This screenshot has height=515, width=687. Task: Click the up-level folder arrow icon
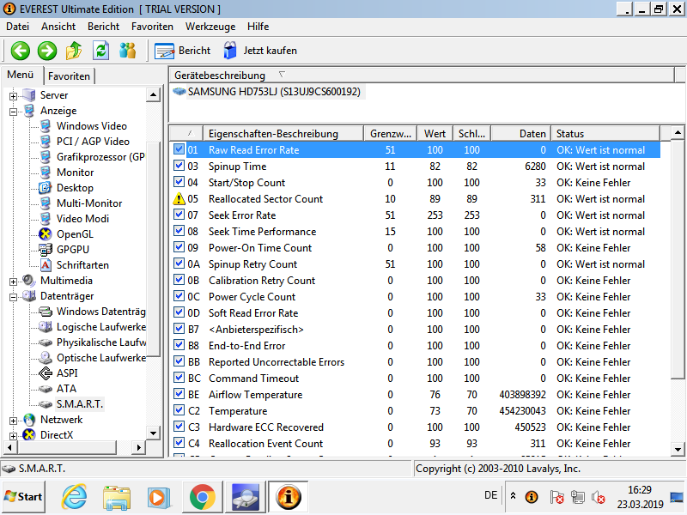tap(74, 51)
